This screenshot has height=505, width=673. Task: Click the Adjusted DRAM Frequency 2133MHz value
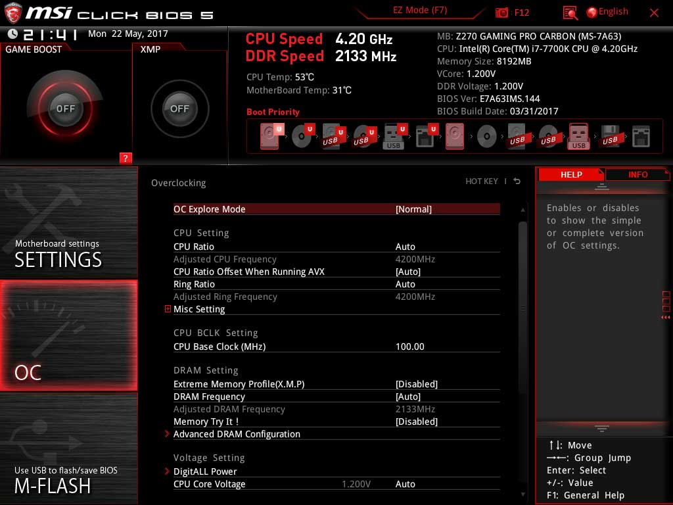pos(415,409)
